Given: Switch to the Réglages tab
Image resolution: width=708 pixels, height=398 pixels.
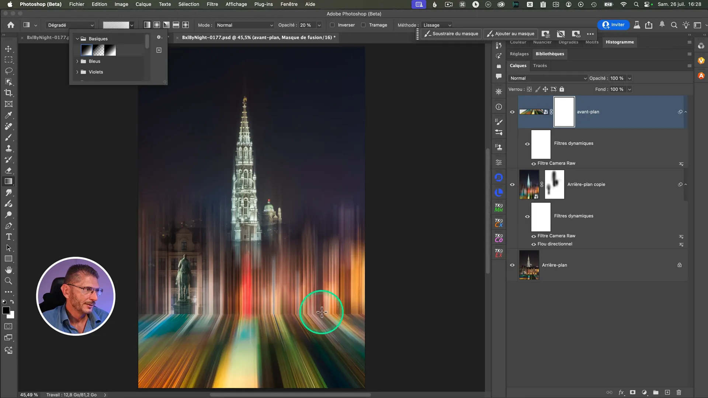Looking at the screenshot, I should [519, 54].
